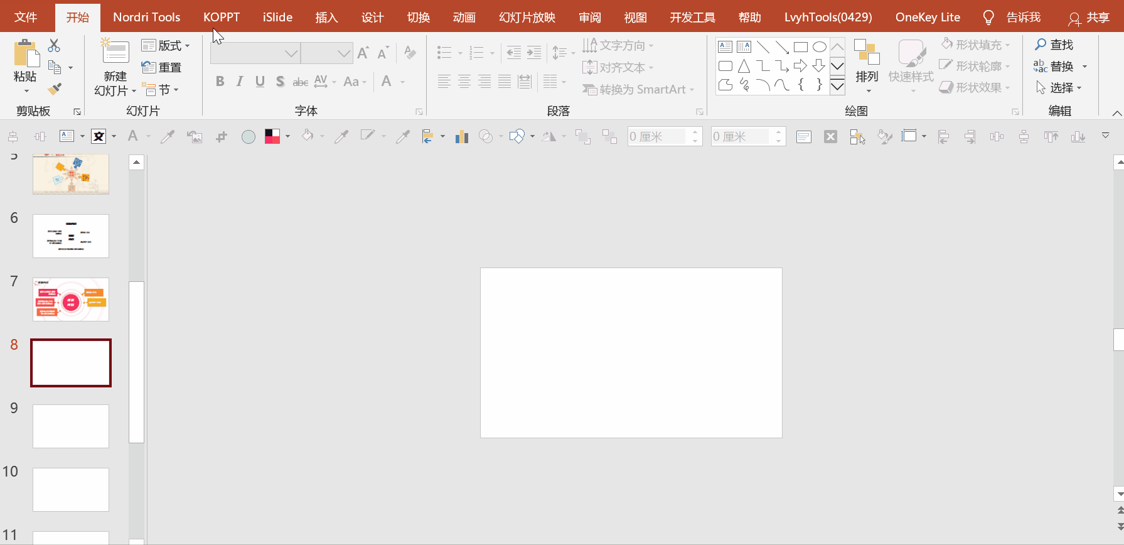Expand quick toolbar customize arrow

click(1106, 136)
